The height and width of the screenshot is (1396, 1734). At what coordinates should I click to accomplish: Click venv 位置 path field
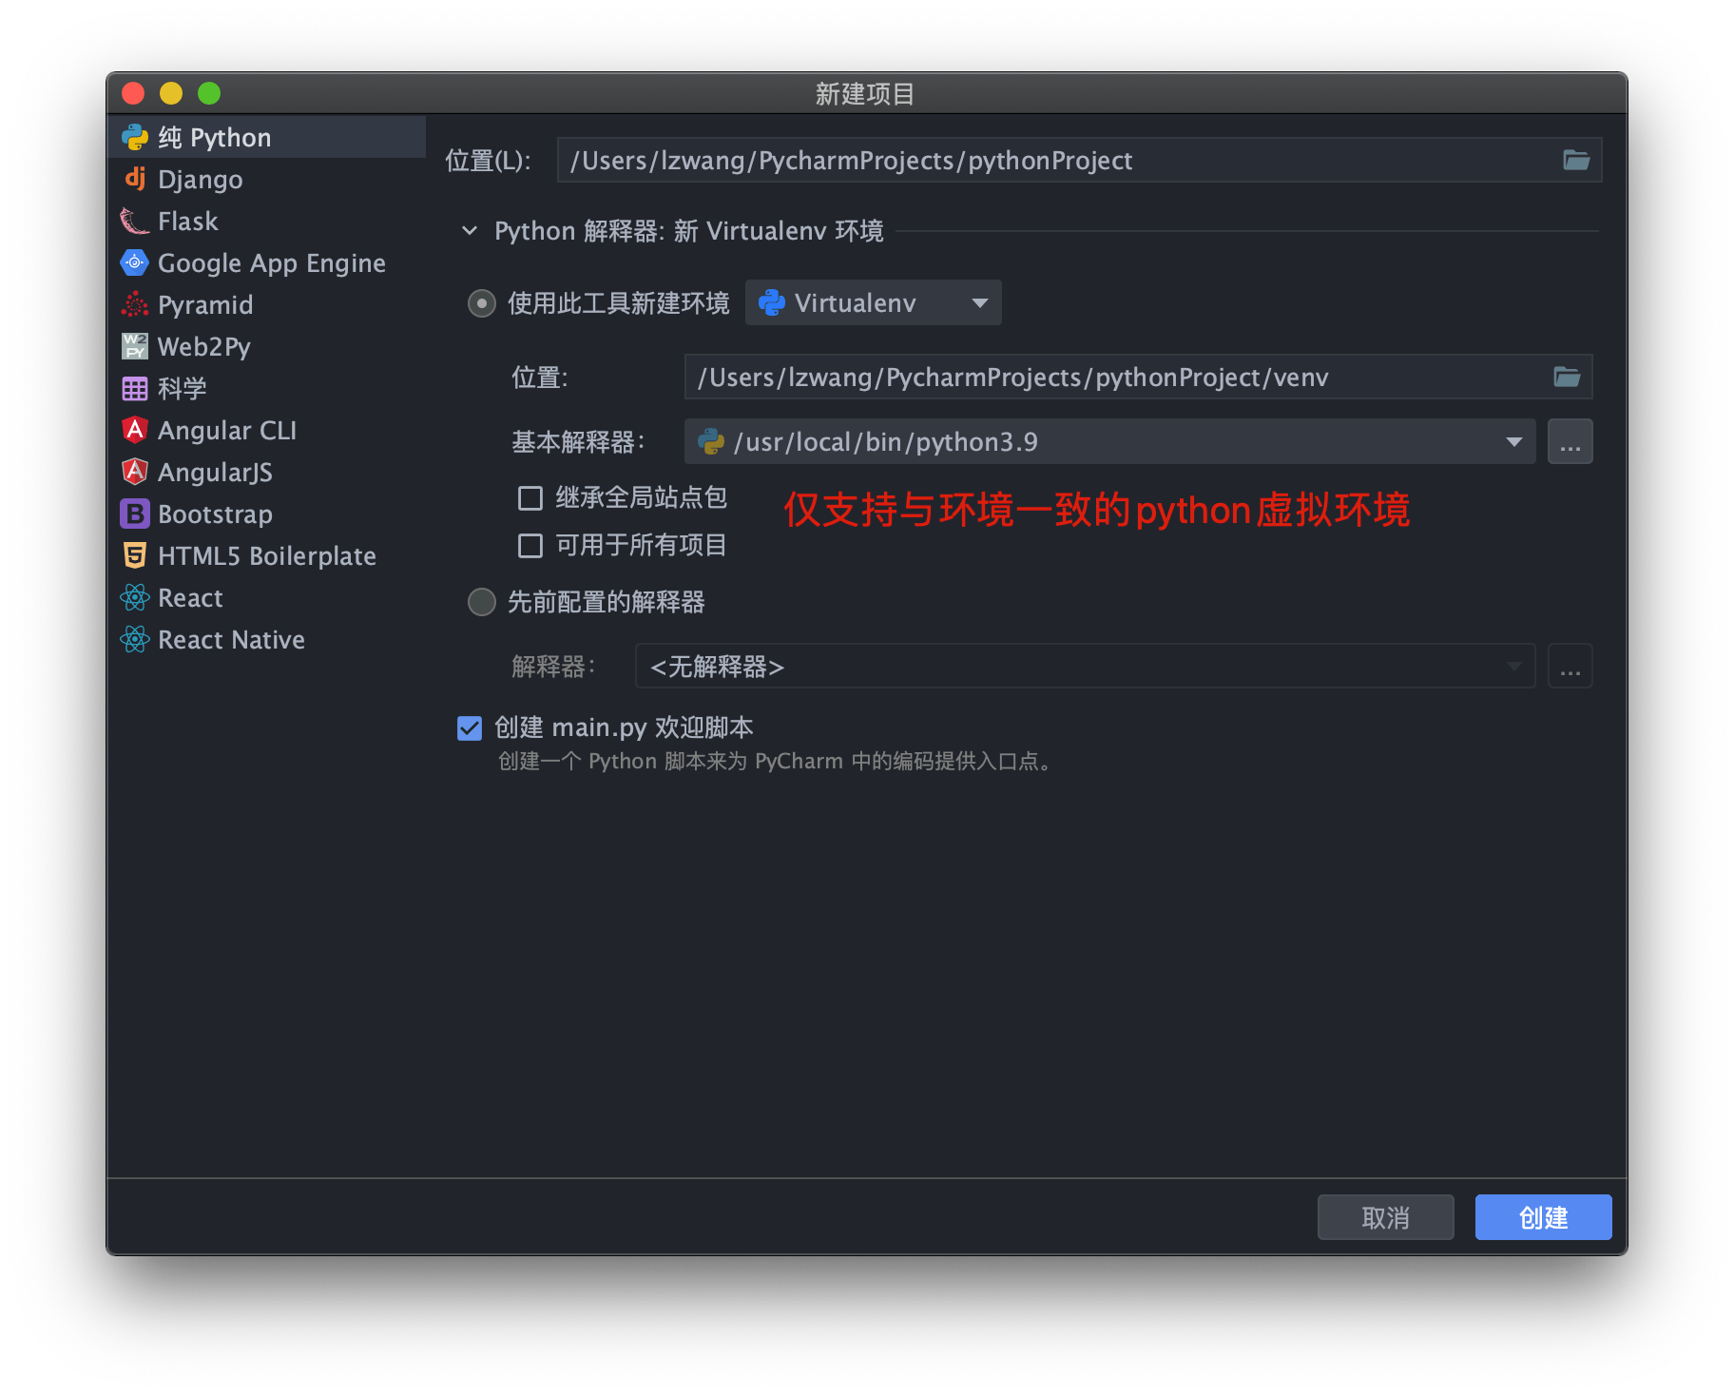click(1138, 377)
